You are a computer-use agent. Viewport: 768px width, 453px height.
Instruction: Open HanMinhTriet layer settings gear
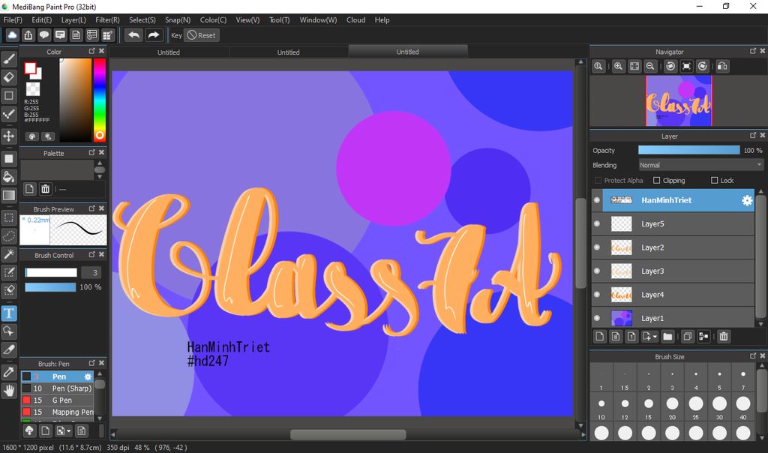pos(746,200)
